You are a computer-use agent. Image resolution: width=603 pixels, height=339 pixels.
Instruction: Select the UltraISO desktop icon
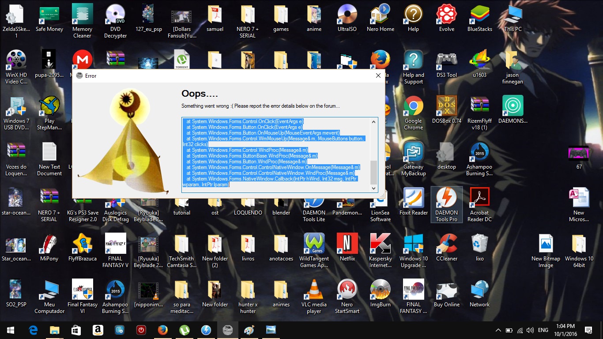pyautogui.click(x=347, y=18)
